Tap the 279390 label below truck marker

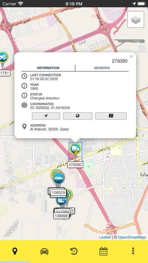tap(75, 165)
